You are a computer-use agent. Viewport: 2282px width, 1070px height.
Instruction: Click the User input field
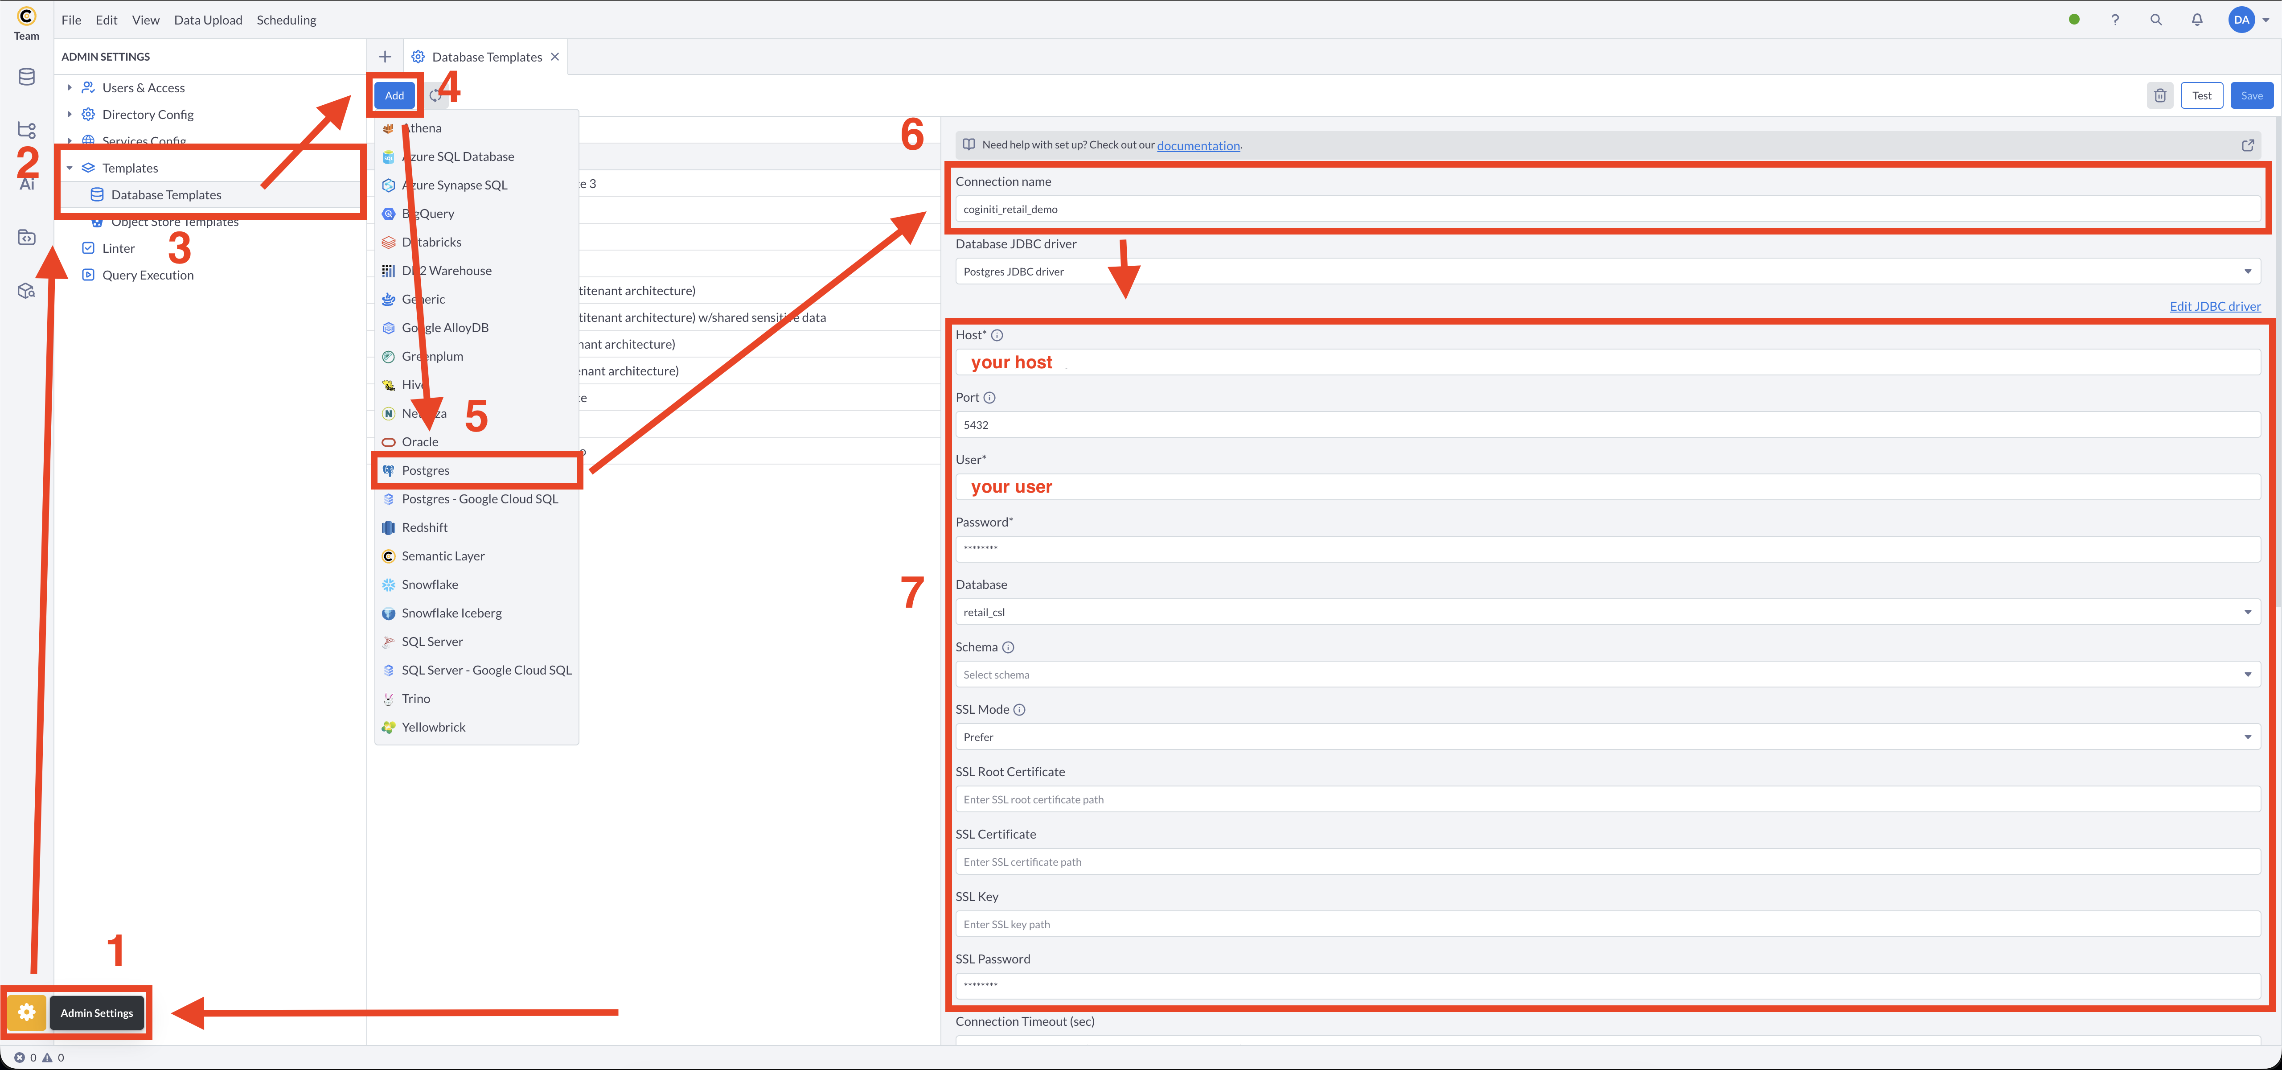[x=1608, y=487]
